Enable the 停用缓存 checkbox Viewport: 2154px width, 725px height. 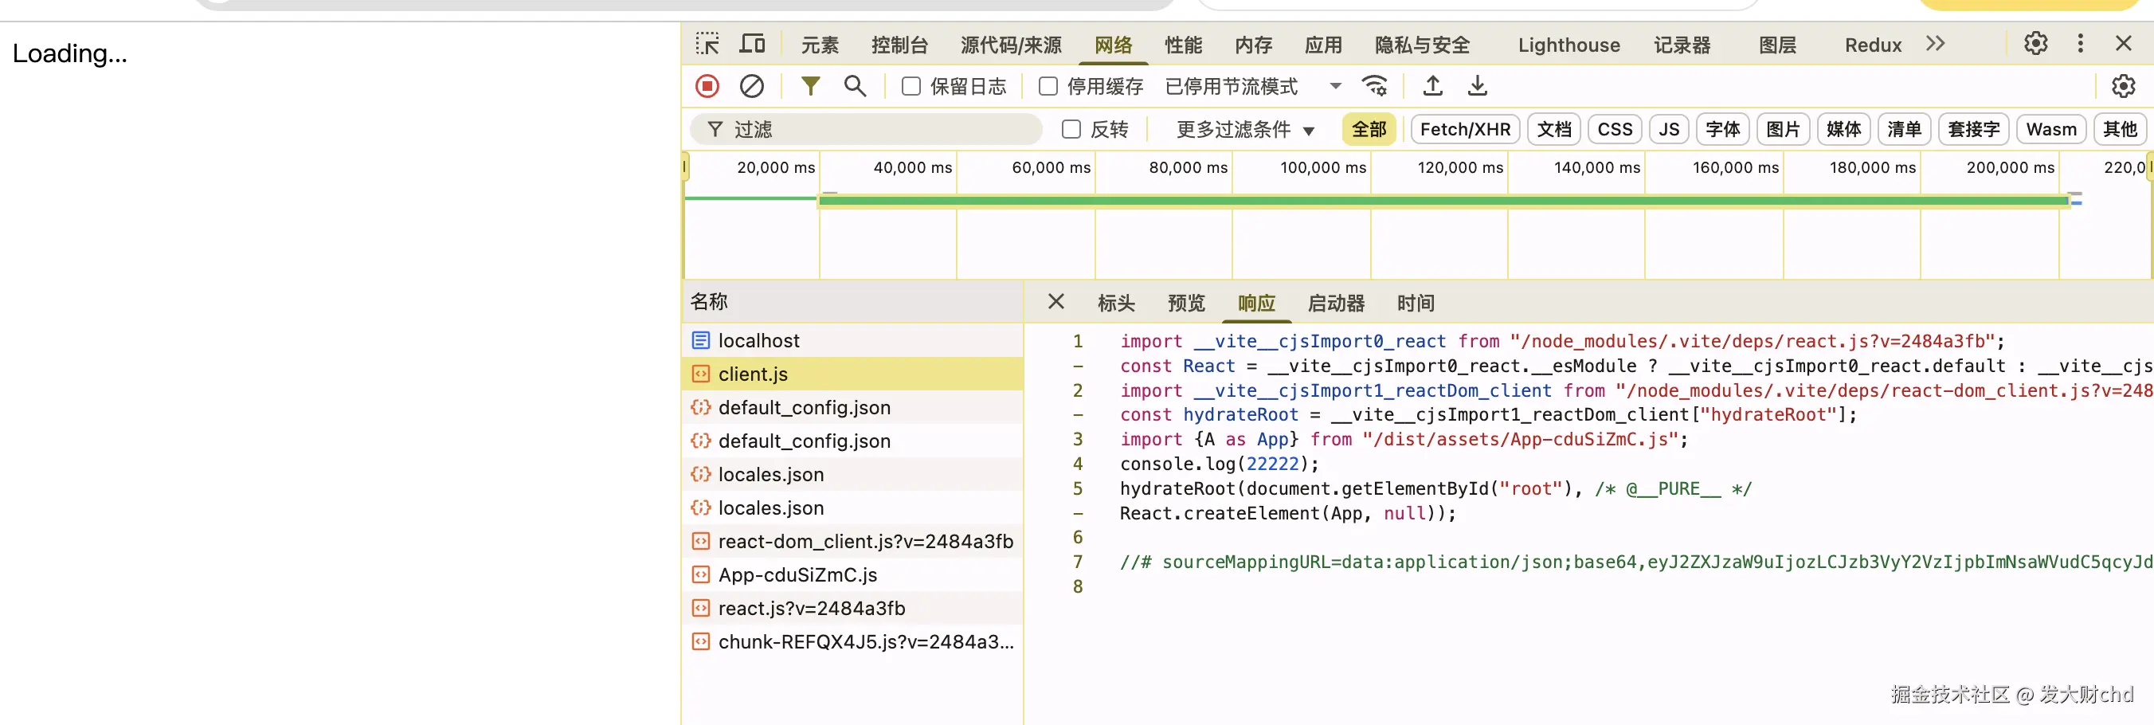pyautogui.click(x=1048, y=87)
